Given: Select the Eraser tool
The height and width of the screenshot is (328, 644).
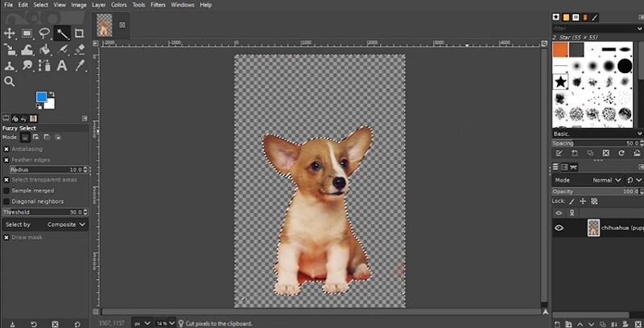Looking at the screenshot, I should (80, 50).
